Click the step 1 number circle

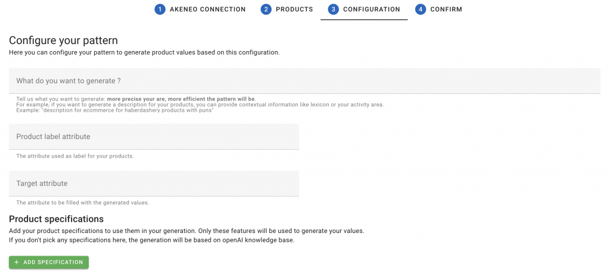(160, 10)
